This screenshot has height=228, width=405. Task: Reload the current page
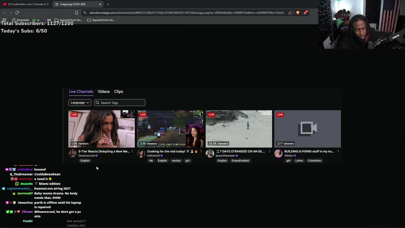(17, 13)
